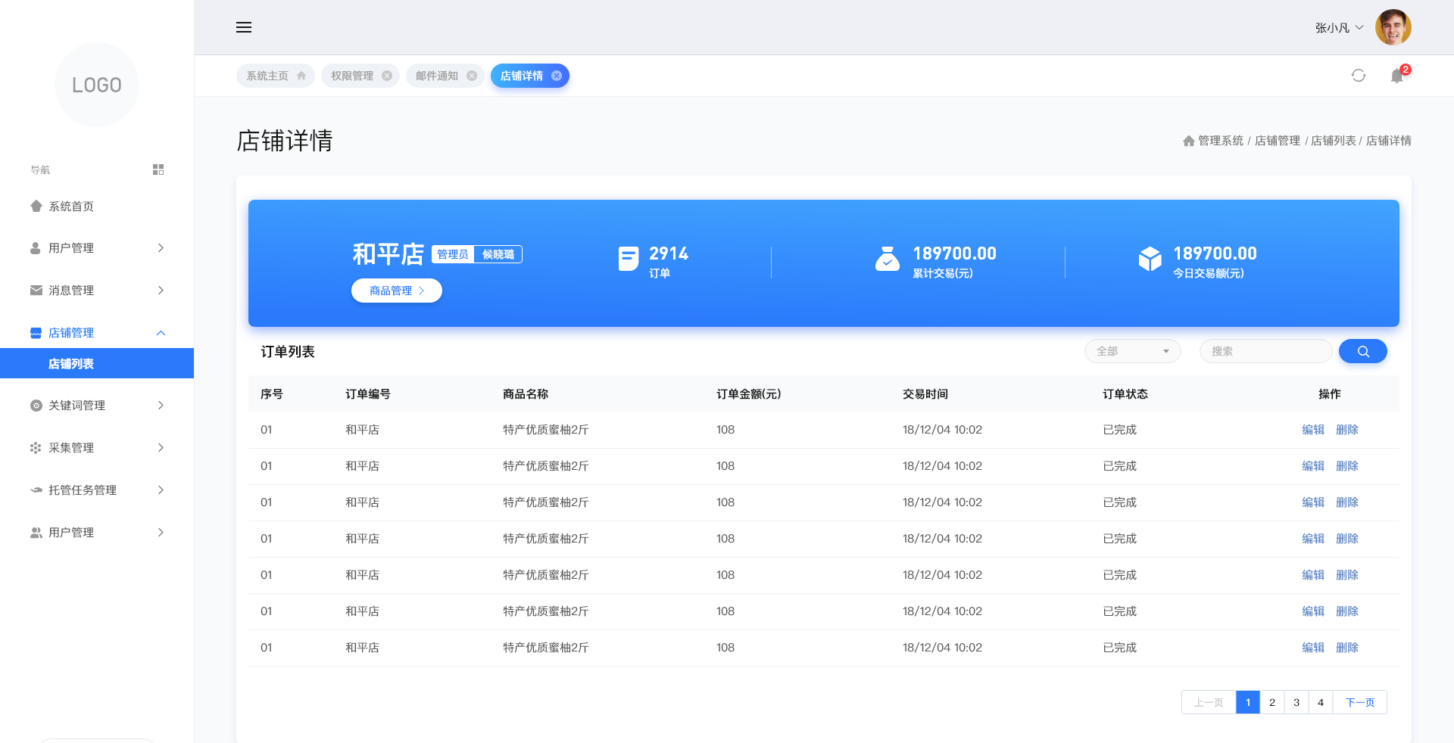Viewport: 1454px width, 743px height.
Task: Click 编辑 in the last order row
Action: point(1313,648)
